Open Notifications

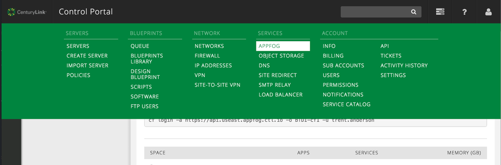[343, 95]
